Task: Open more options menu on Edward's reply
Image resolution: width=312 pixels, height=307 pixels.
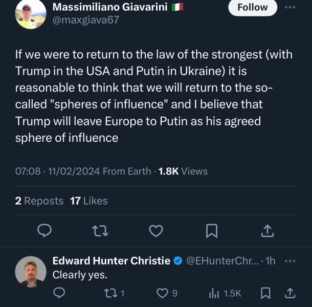Action: pos(290,261)
